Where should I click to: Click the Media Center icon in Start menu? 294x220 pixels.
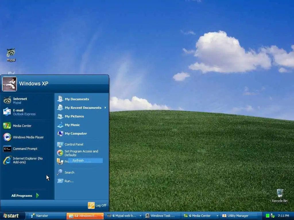(x=7, y=126)
